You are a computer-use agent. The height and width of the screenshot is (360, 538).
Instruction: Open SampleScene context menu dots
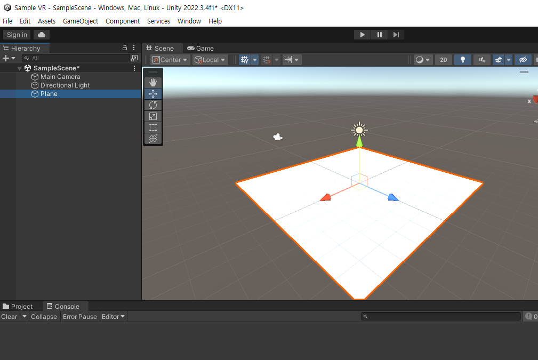click(x=134, y=68)
